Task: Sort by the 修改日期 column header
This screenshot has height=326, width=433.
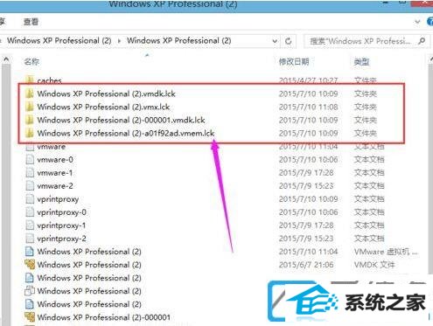Action: pos(294,61)
